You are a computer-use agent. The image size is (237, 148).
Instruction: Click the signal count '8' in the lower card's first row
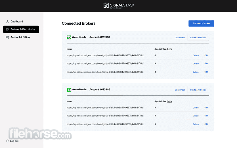coord(155,108)
